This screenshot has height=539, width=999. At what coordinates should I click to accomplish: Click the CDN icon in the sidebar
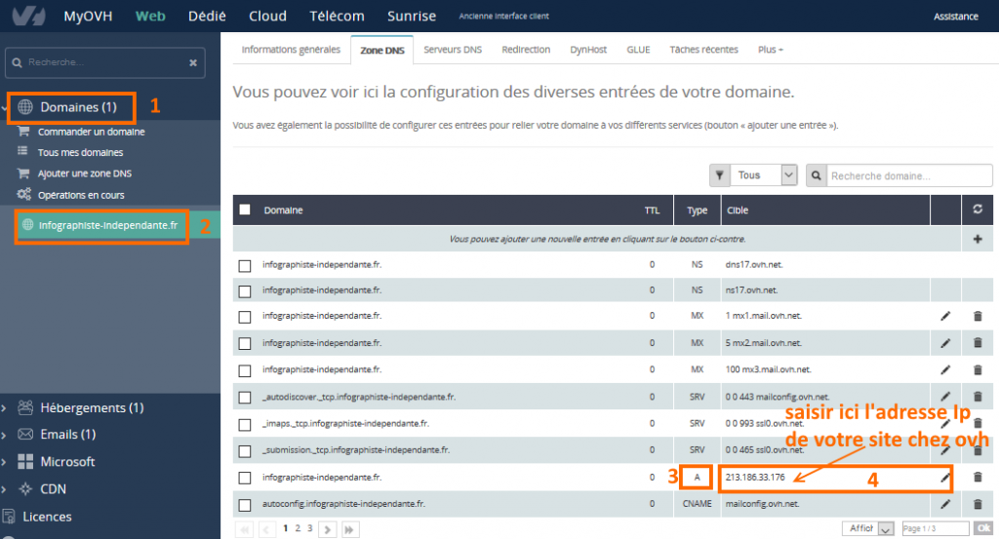(25, 488)
